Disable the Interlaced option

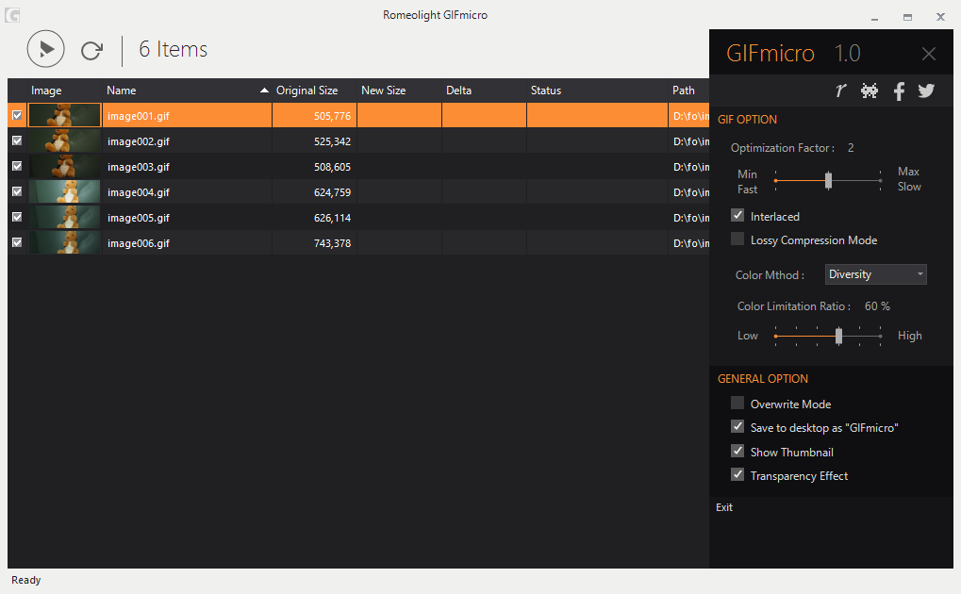pyautogui.click(x=737, y=215)
